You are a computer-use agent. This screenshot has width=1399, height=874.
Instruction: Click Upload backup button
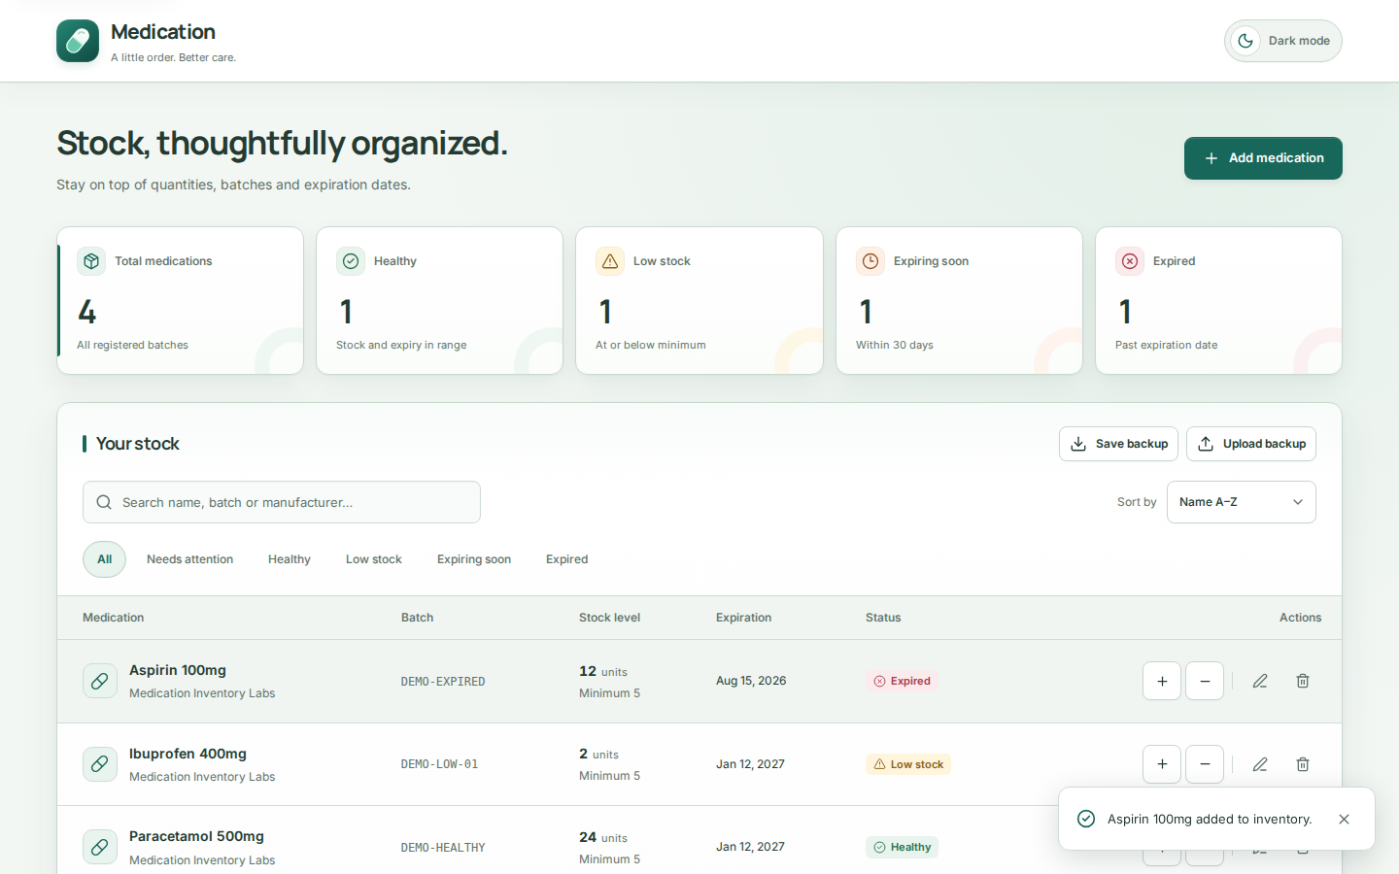[1251, 444]
